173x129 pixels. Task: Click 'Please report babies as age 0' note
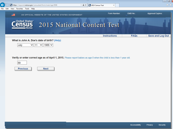click(x=97, y=58)
